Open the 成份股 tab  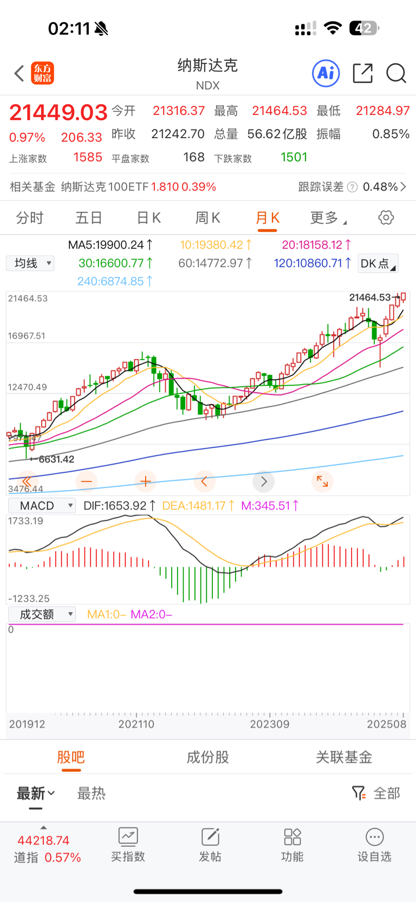[x=208, y=757]
